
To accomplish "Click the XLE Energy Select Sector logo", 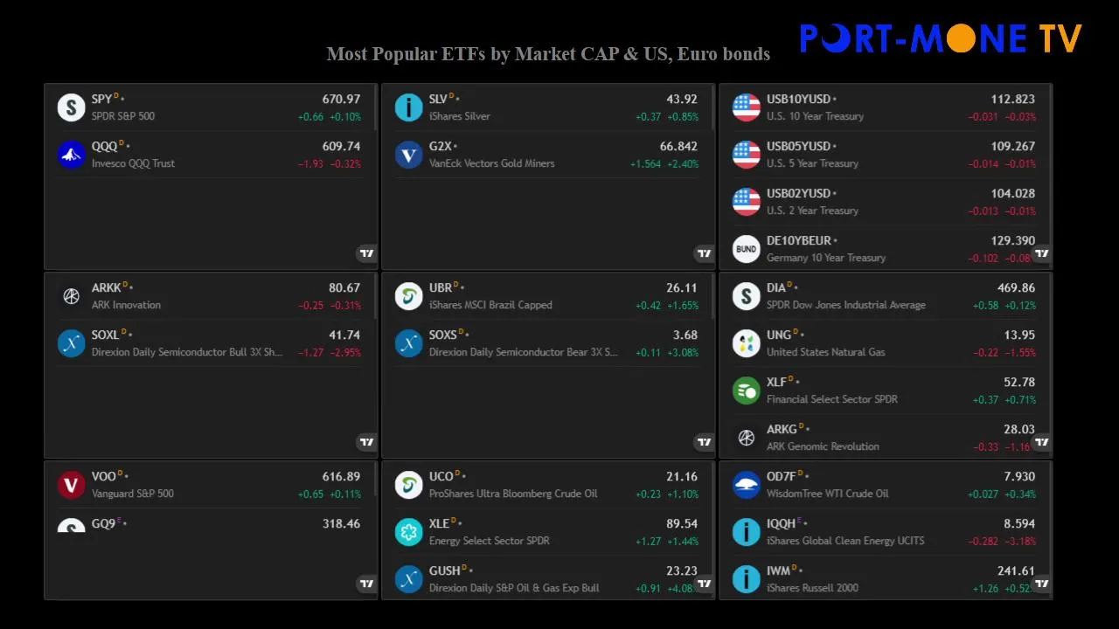I will [x=408, y=532].
